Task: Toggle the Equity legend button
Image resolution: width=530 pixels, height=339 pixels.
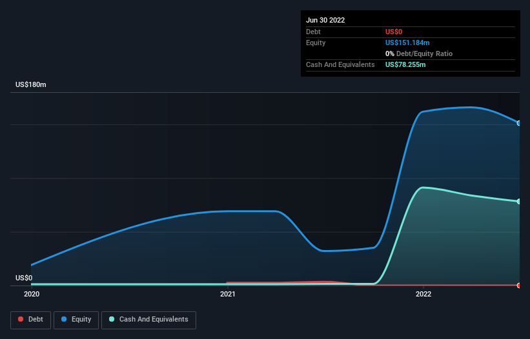Action: point(76,320)
